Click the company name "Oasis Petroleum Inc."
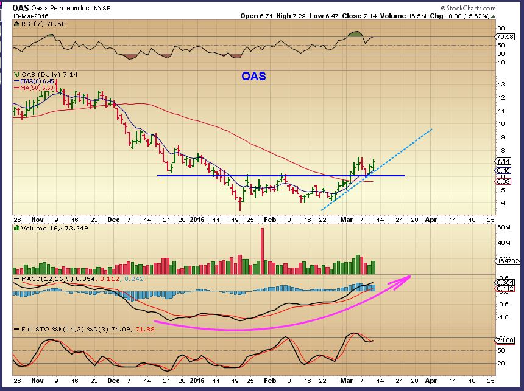The width and height of the screenshot is (524, 391). (x=61, y=8)
